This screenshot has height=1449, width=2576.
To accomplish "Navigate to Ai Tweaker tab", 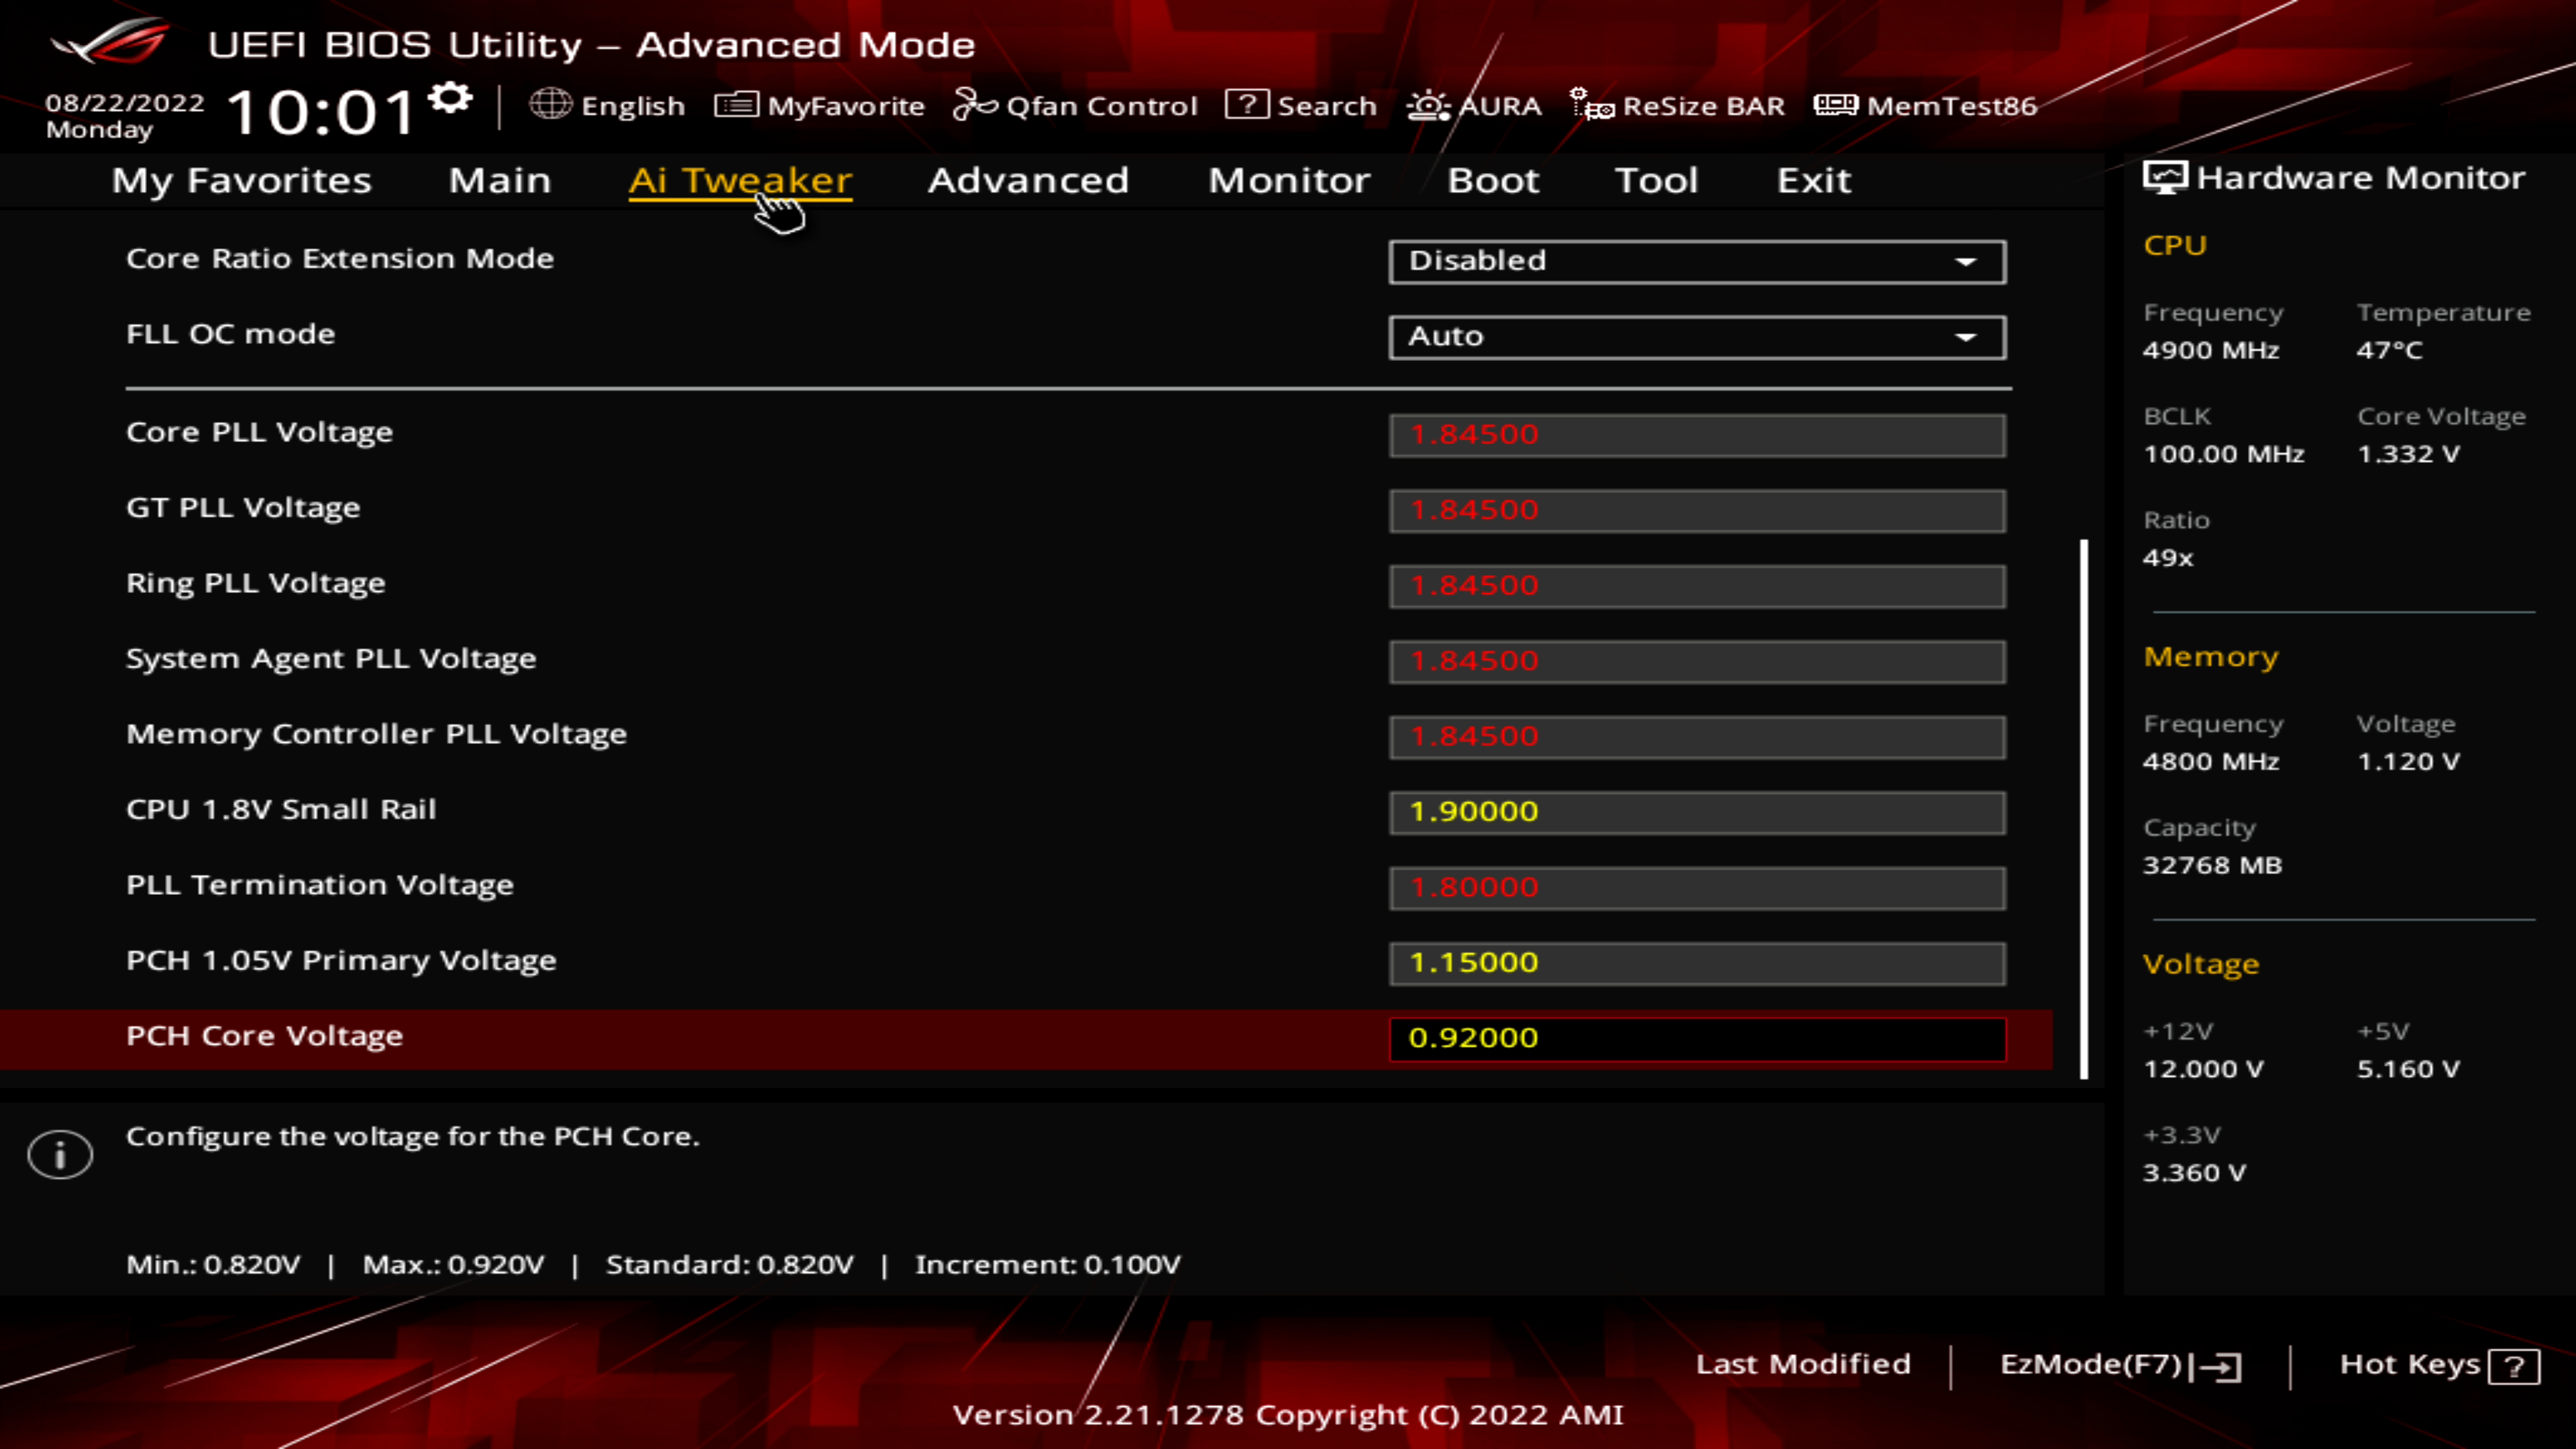I will [739, 178].
